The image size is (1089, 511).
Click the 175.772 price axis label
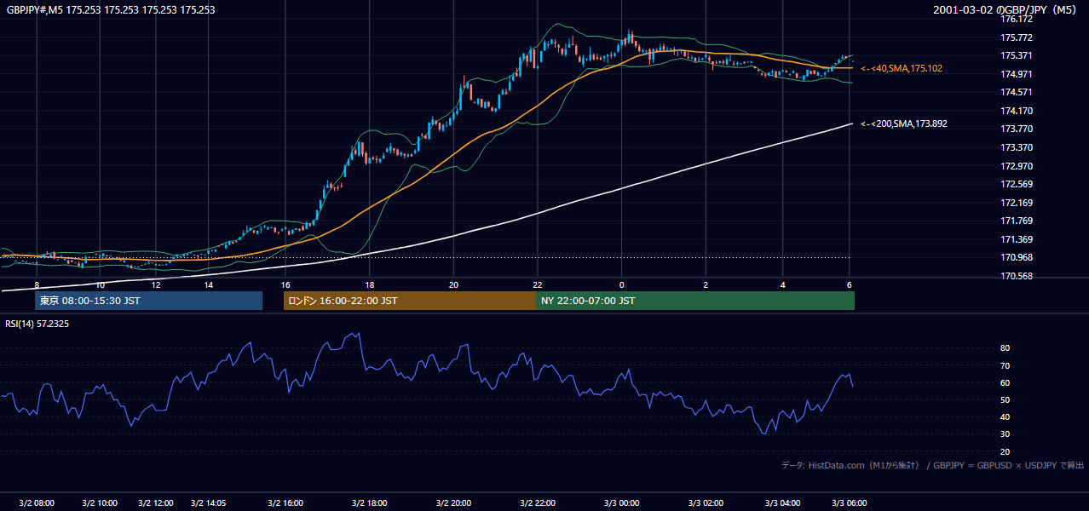1016,37
